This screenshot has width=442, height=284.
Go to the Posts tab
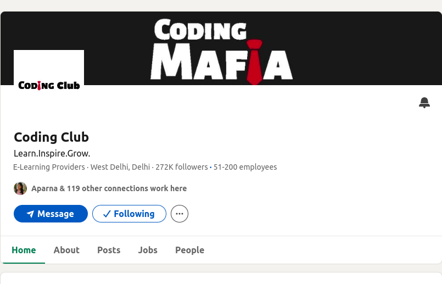109,250
